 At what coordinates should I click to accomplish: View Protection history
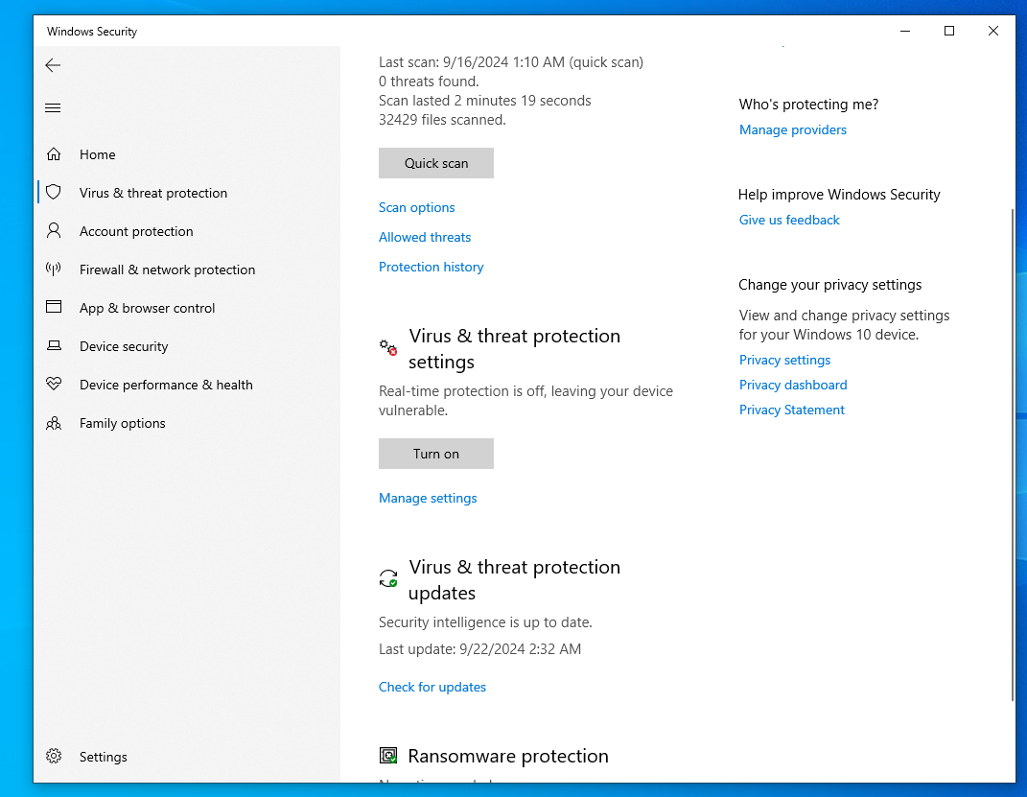tap(432, 267)
